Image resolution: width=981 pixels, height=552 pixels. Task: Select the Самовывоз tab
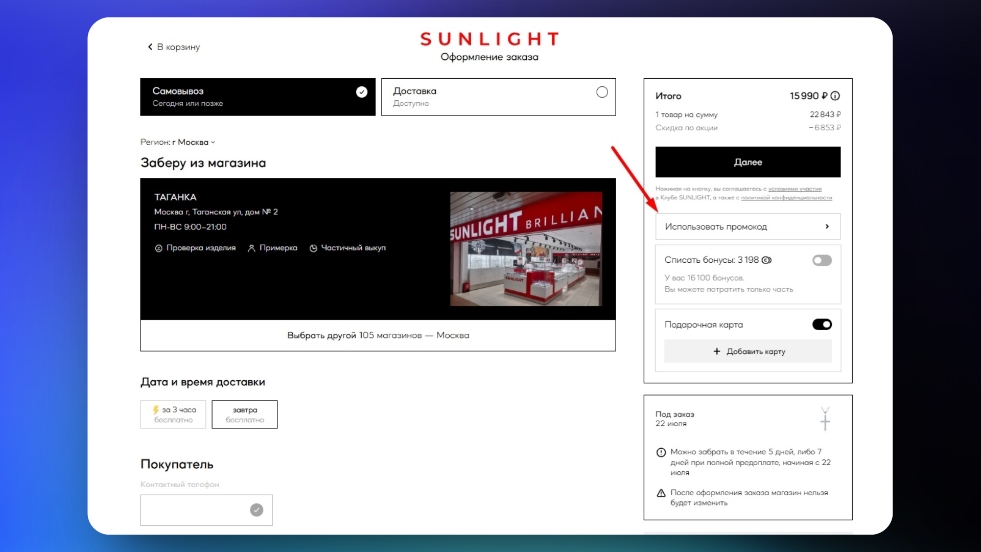258,97
